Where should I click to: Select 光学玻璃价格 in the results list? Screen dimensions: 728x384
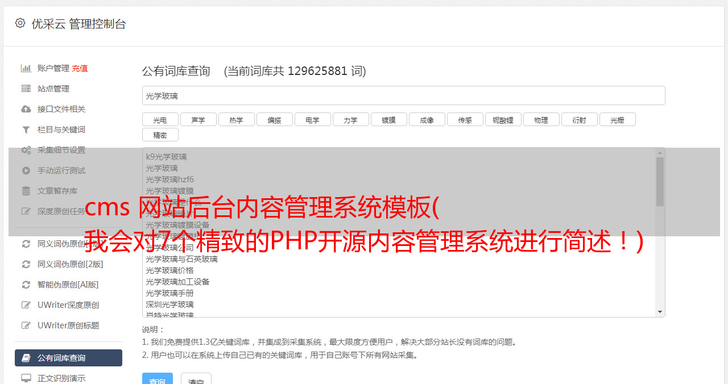(169, 270)
